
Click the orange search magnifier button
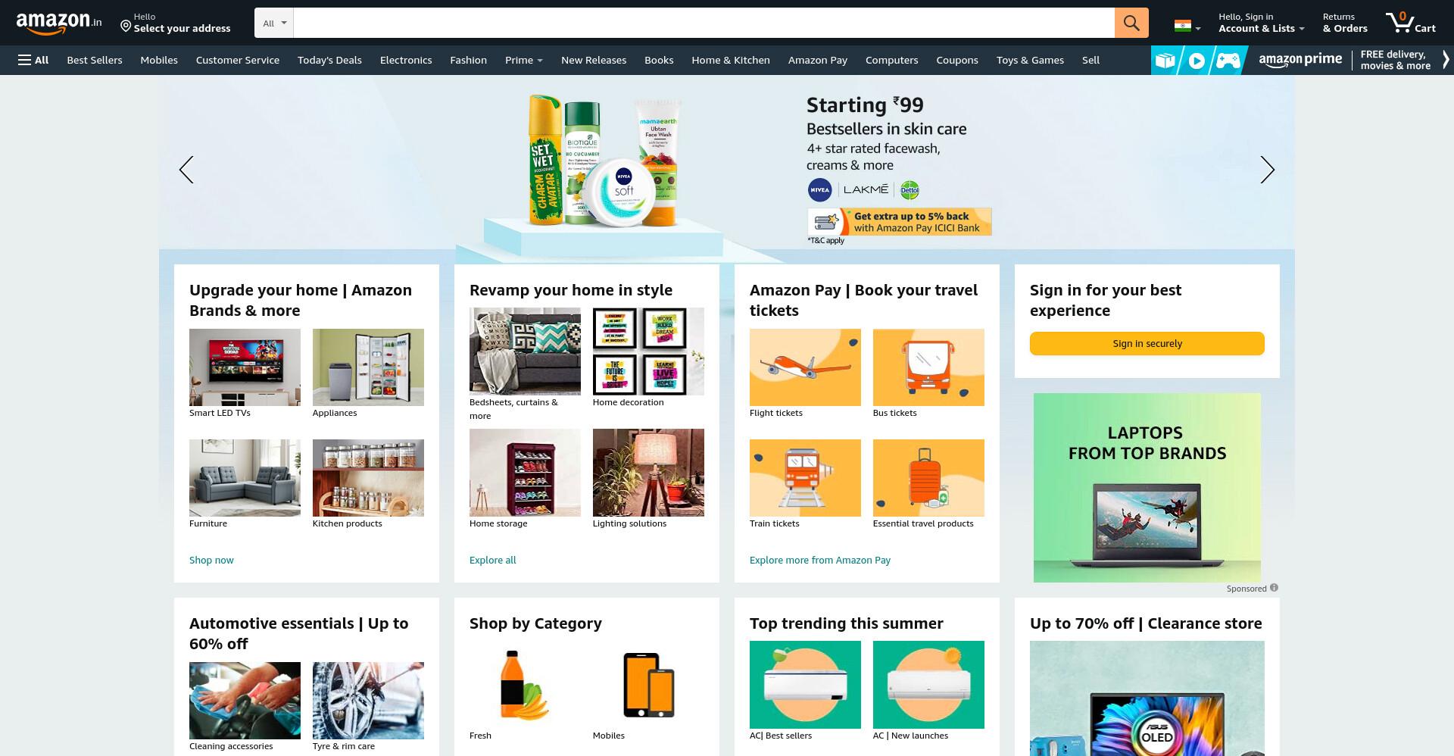point(1131,23)
